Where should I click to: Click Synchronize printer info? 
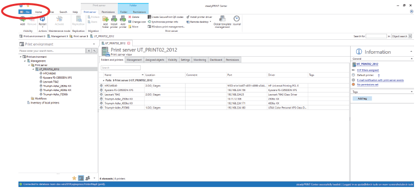click(x=163, y=22)
